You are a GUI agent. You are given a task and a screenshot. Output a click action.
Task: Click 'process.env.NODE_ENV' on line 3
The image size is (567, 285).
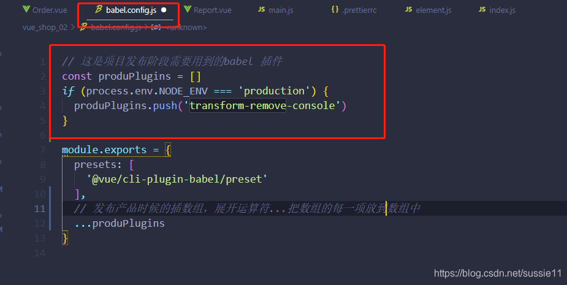(x=147, y=91)
